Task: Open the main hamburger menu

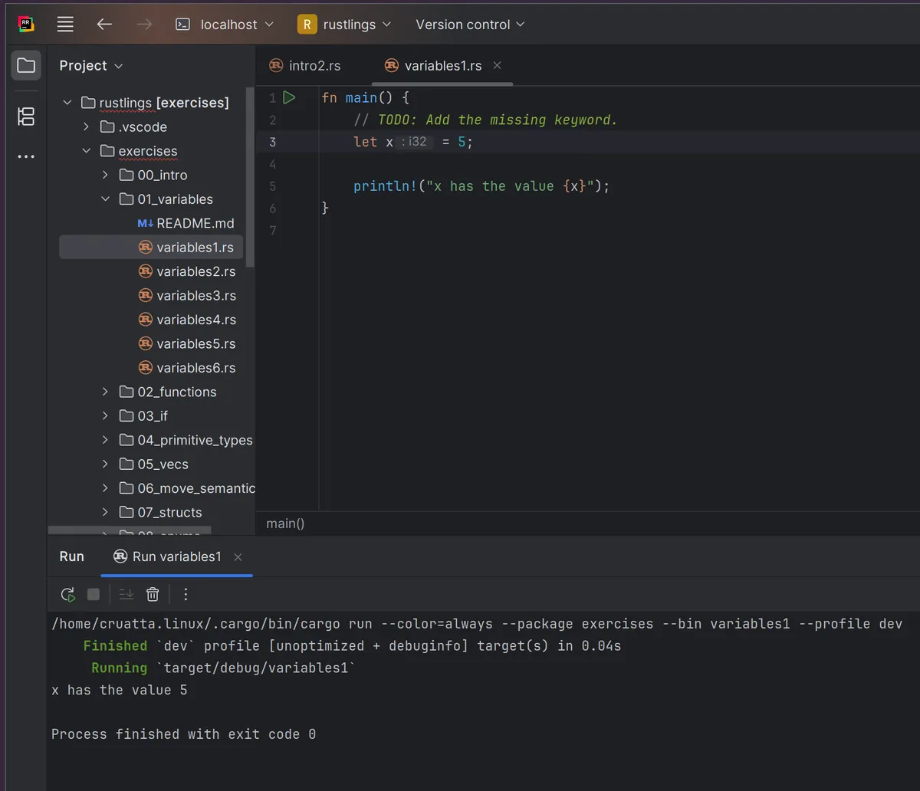Action: point(66,25)
